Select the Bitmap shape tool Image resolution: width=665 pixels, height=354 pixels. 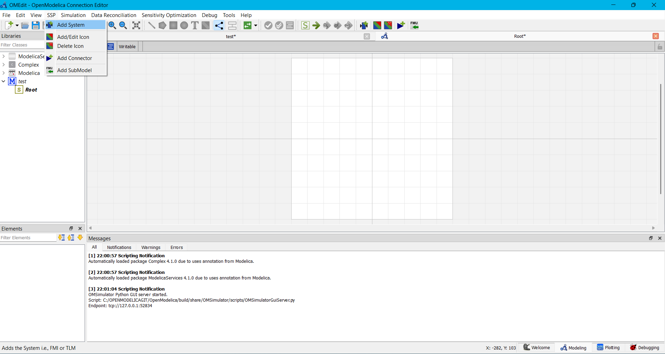pyautogui.click(x=206, y=25)
